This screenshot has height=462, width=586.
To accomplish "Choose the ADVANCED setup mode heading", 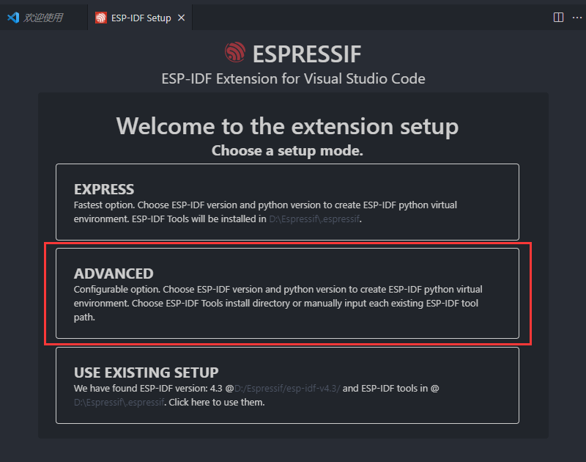I will click(114, 274).
